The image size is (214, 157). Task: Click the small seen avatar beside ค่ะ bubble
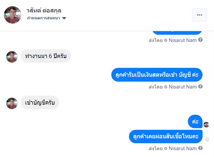coord(206,125)
